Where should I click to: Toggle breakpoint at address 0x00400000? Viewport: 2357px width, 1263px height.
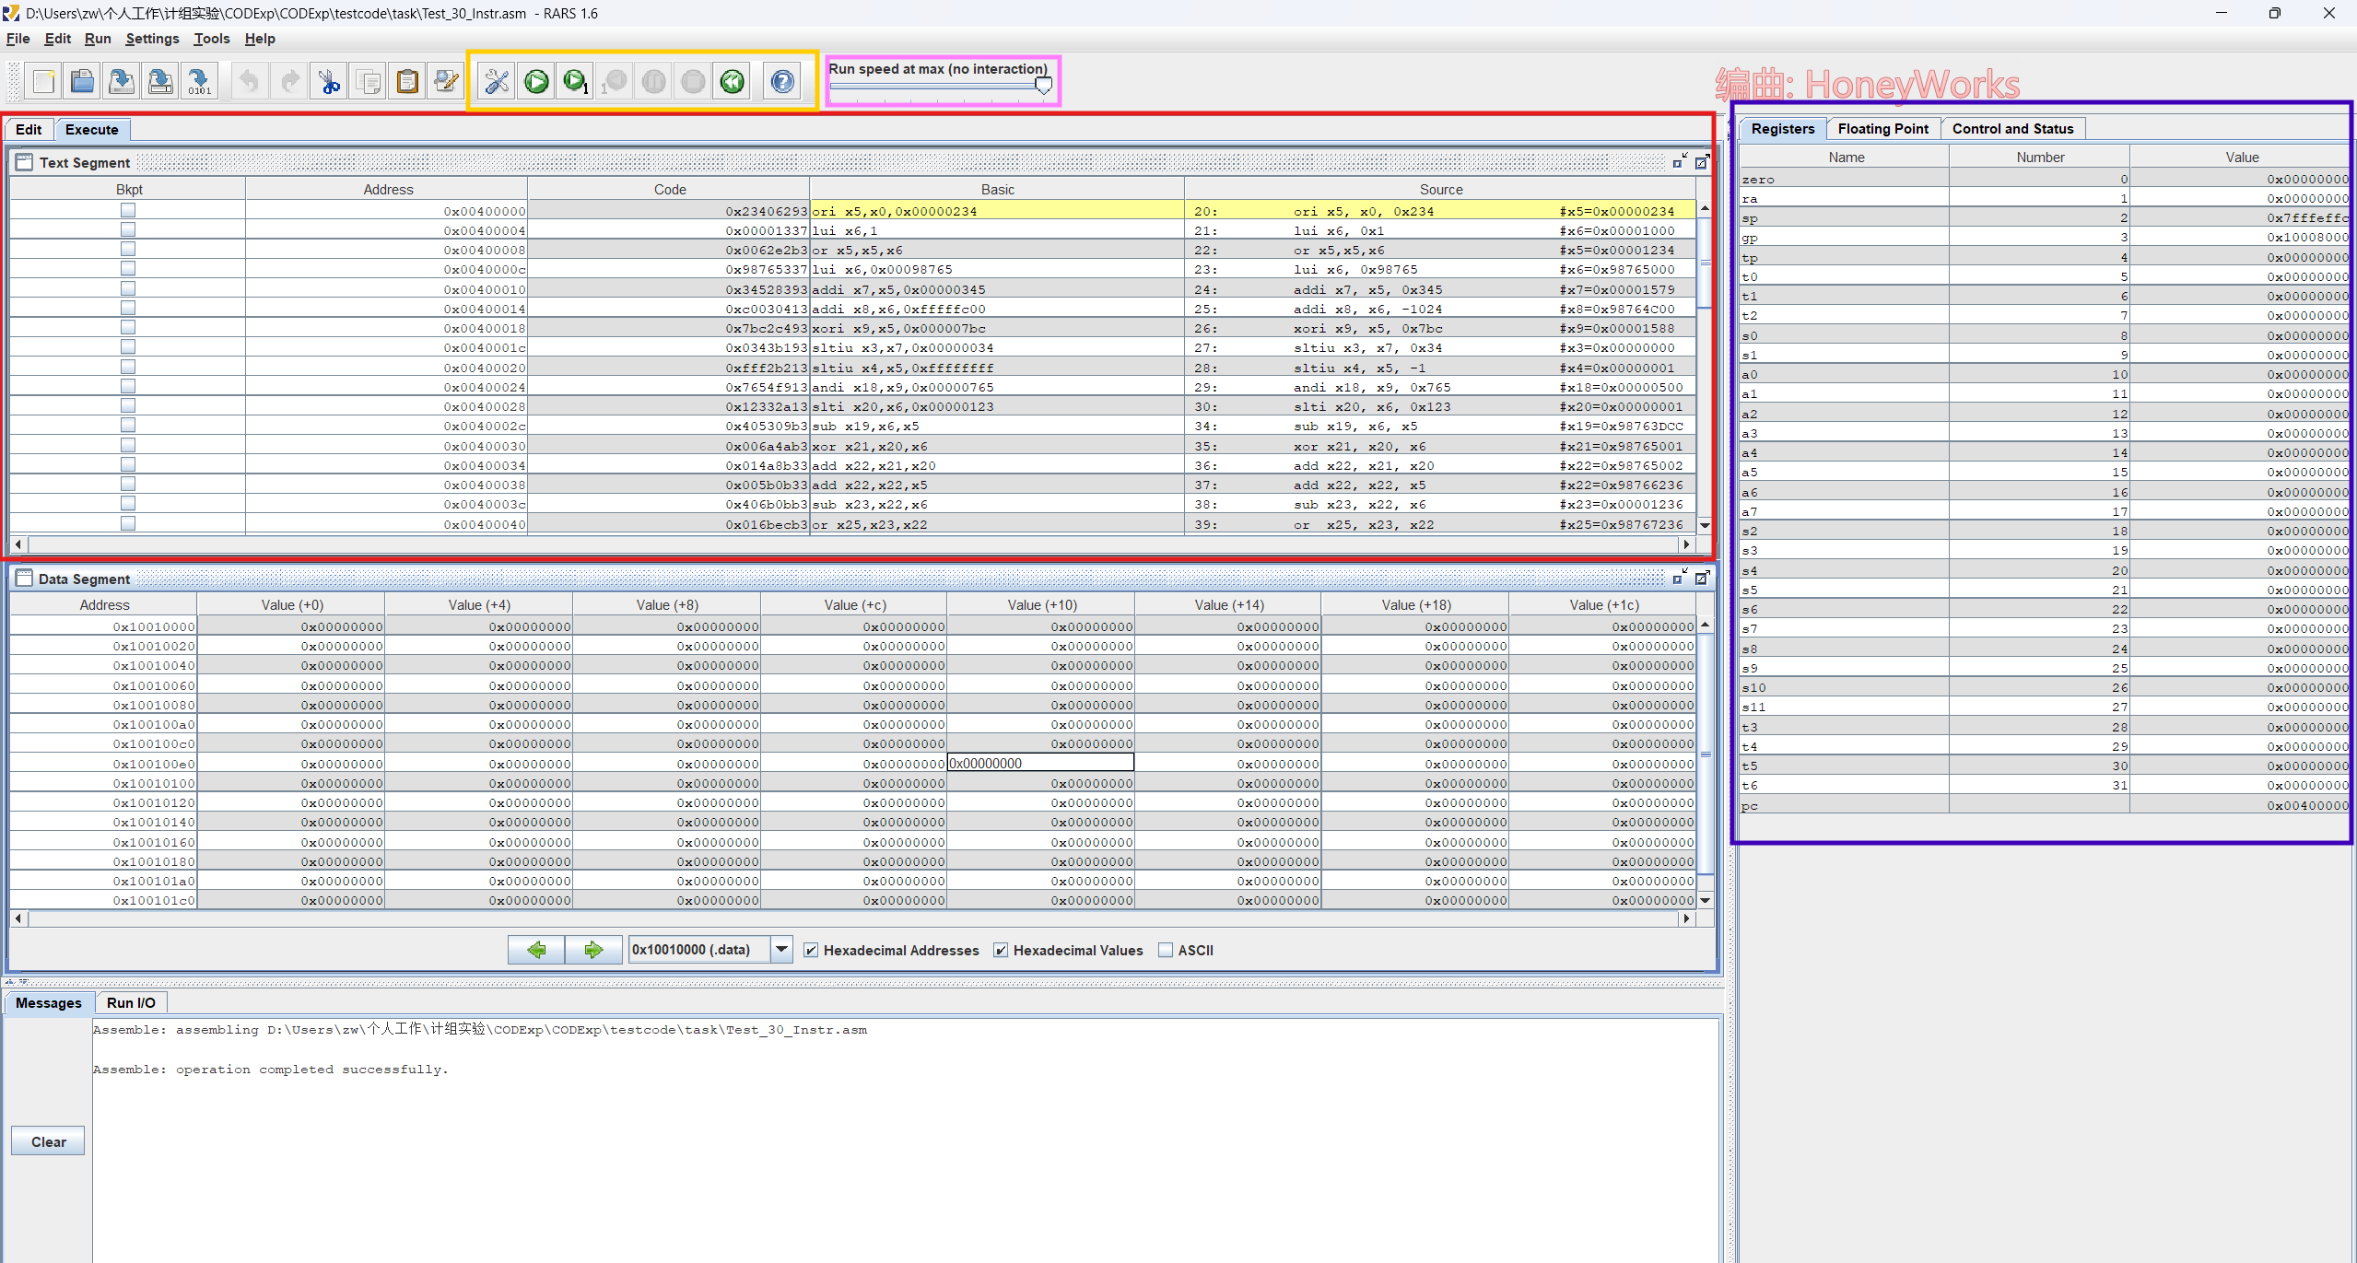[x=128, y=211]
